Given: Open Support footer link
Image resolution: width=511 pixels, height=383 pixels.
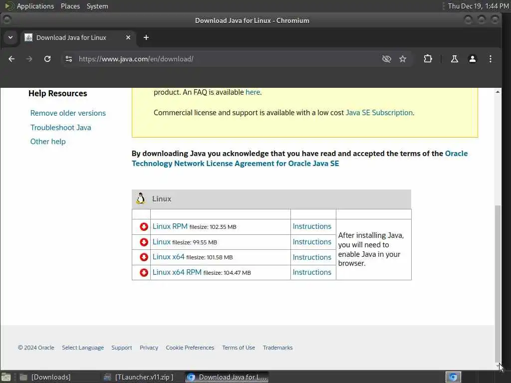Looking at the screenshot, I should click(x=122, y=348).
